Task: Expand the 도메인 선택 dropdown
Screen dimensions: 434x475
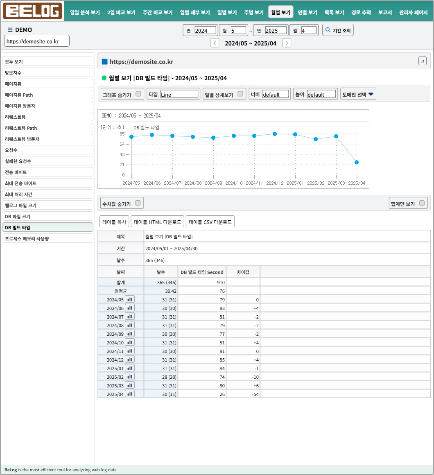Action: tap(358, 94)
